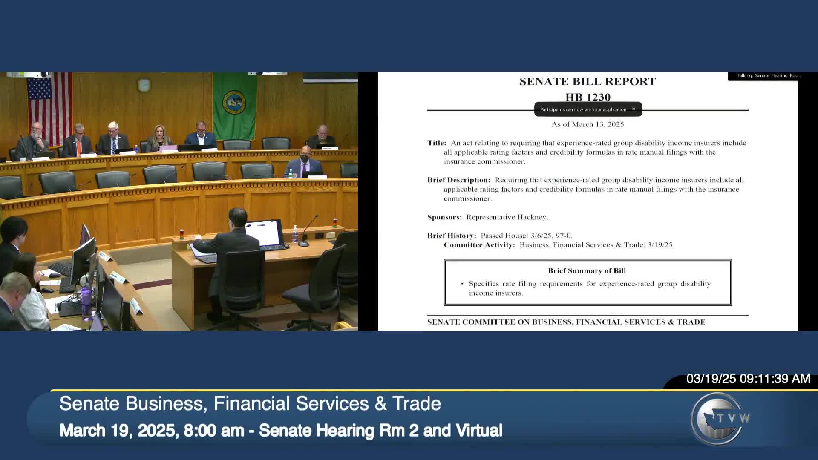The height and width of the screenshot is (460, 818).
Task: Dismiss the 'Participants can now see' notification
Action: click(x=634, y=109)
